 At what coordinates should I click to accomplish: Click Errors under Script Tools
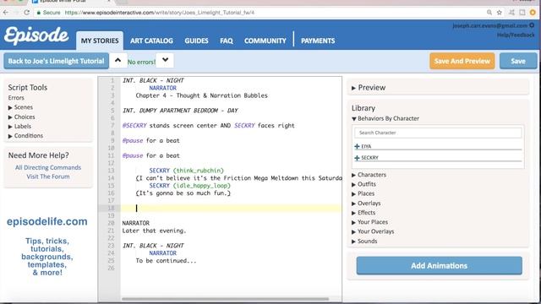pyautogui.click(x=16, y=98)
